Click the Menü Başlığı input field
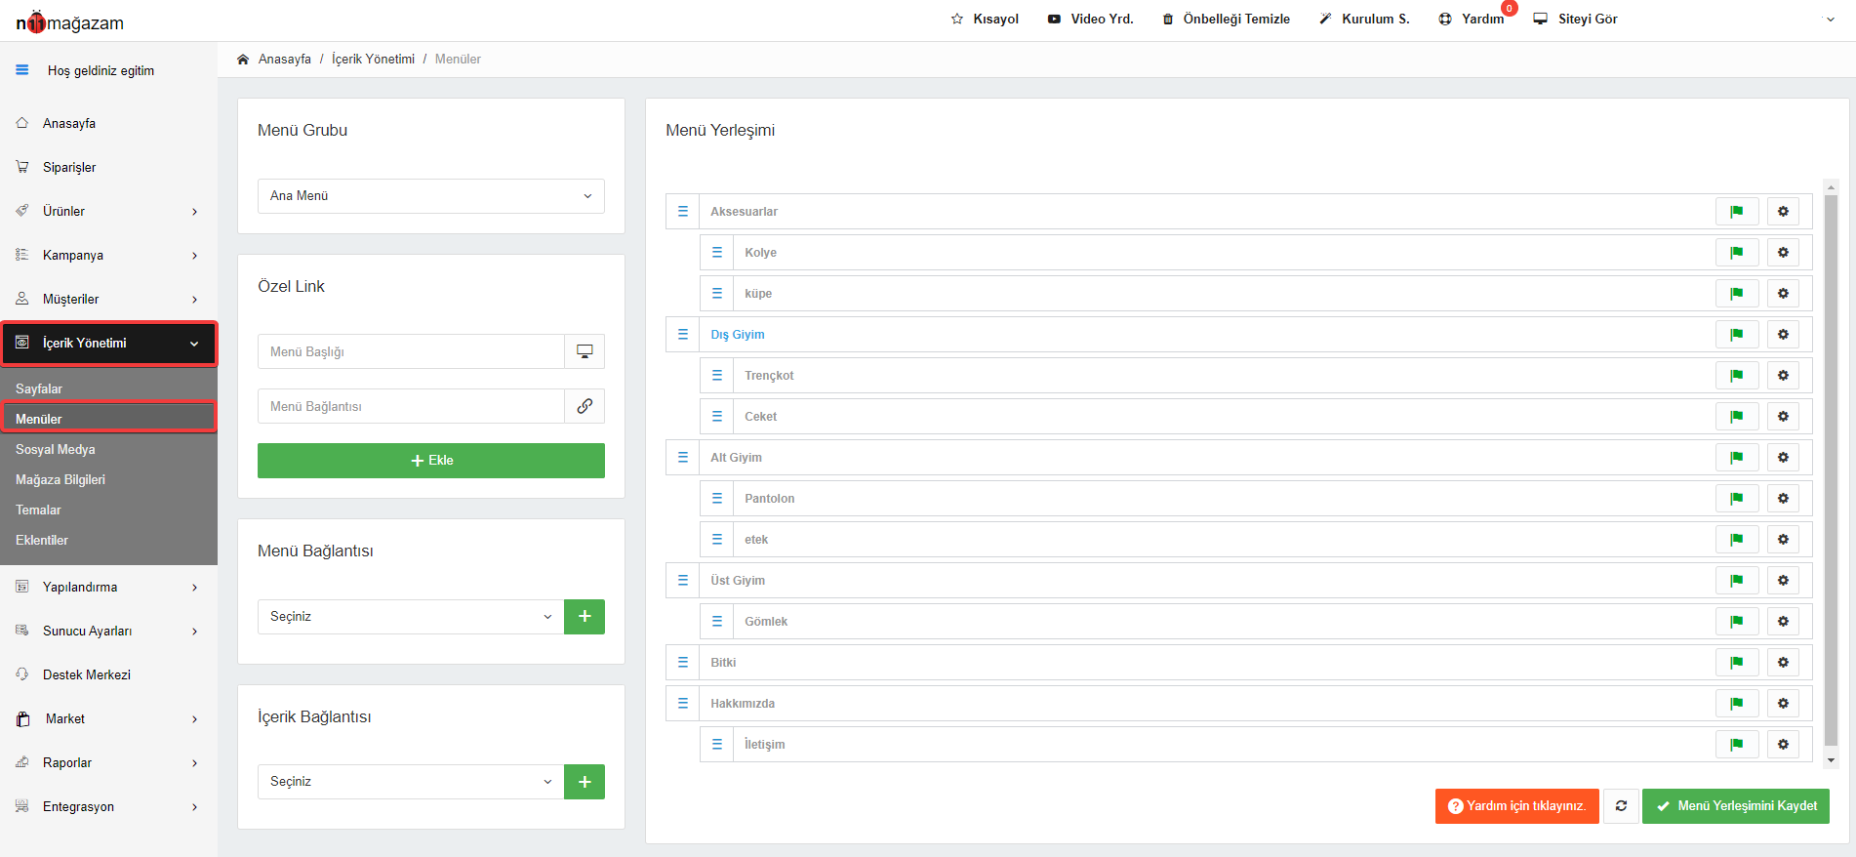Image resolution: width=1856 pixels, height=857 pixels. 411,351
